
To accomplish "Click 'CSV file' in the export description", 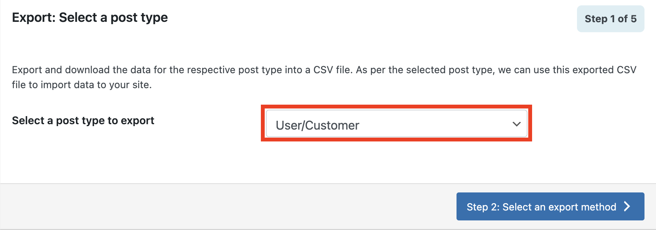I will [332, 70].
